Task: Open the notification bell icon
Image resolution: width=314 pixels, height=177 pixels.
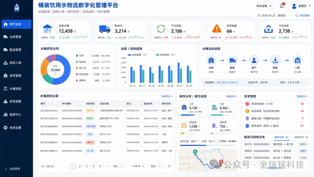Action: [x=281, y=6]
